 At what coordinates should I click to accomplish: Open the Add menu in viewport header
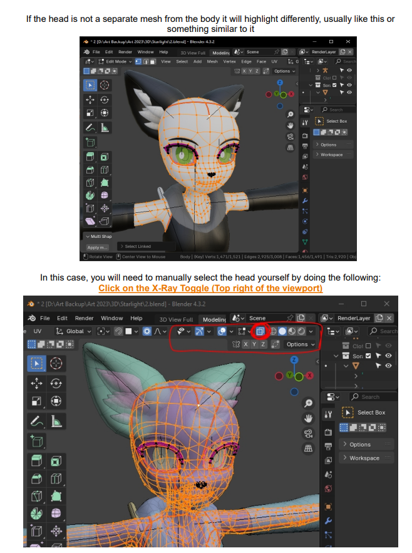pos(197,61)
